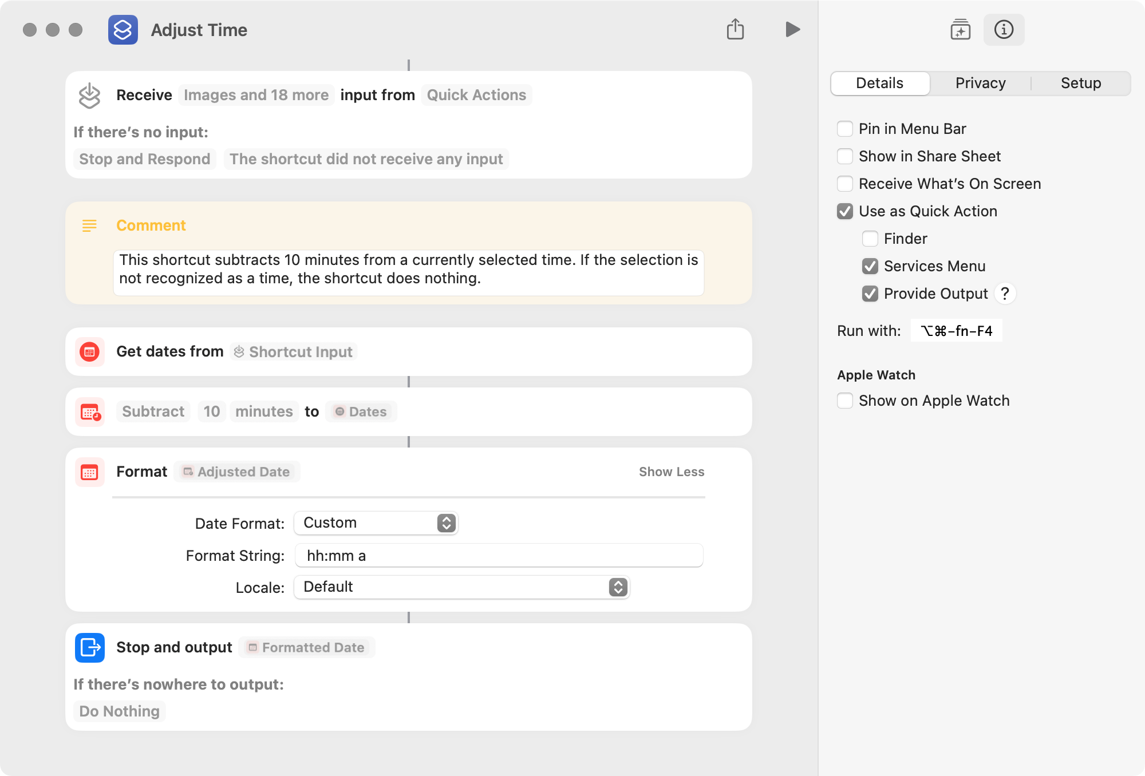Enable Show on Apple Watch checkbox
The height and width of the screenshot is (776, 1145).
pos(845,401)
